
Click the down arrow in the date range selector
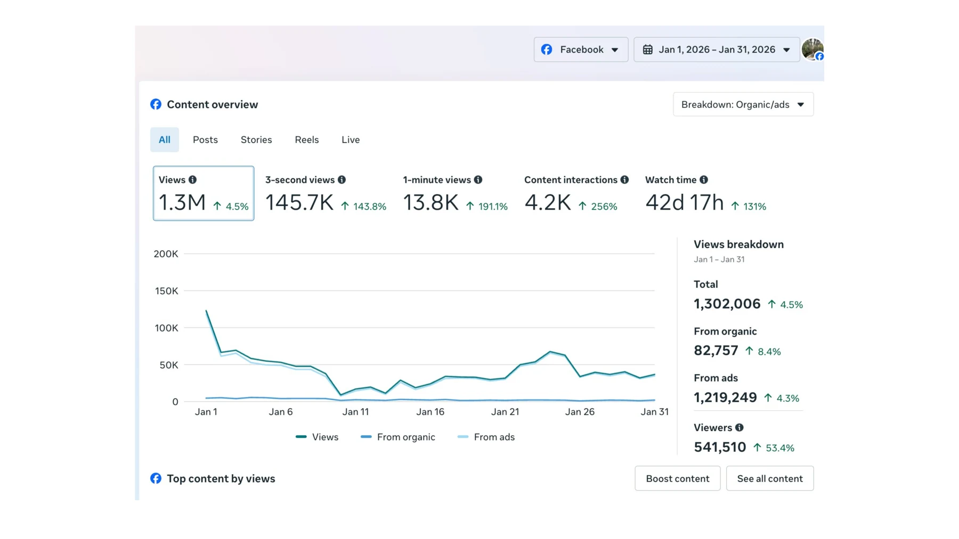pos(786,50)
